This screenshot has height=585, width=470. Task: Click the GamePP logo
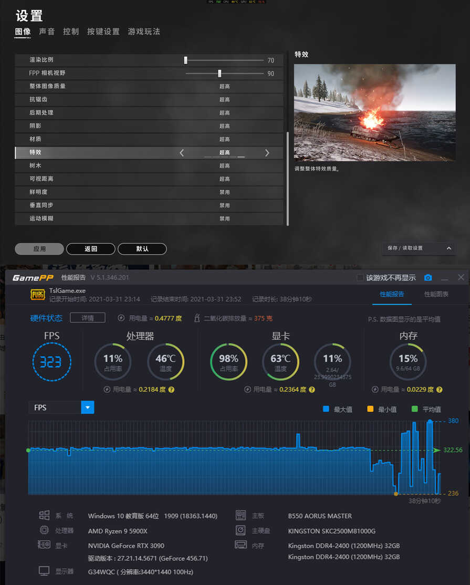[x=31, y=277]
